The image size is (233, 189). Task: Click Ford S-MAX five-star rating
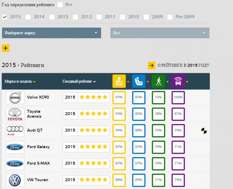[x=93, y=163]
